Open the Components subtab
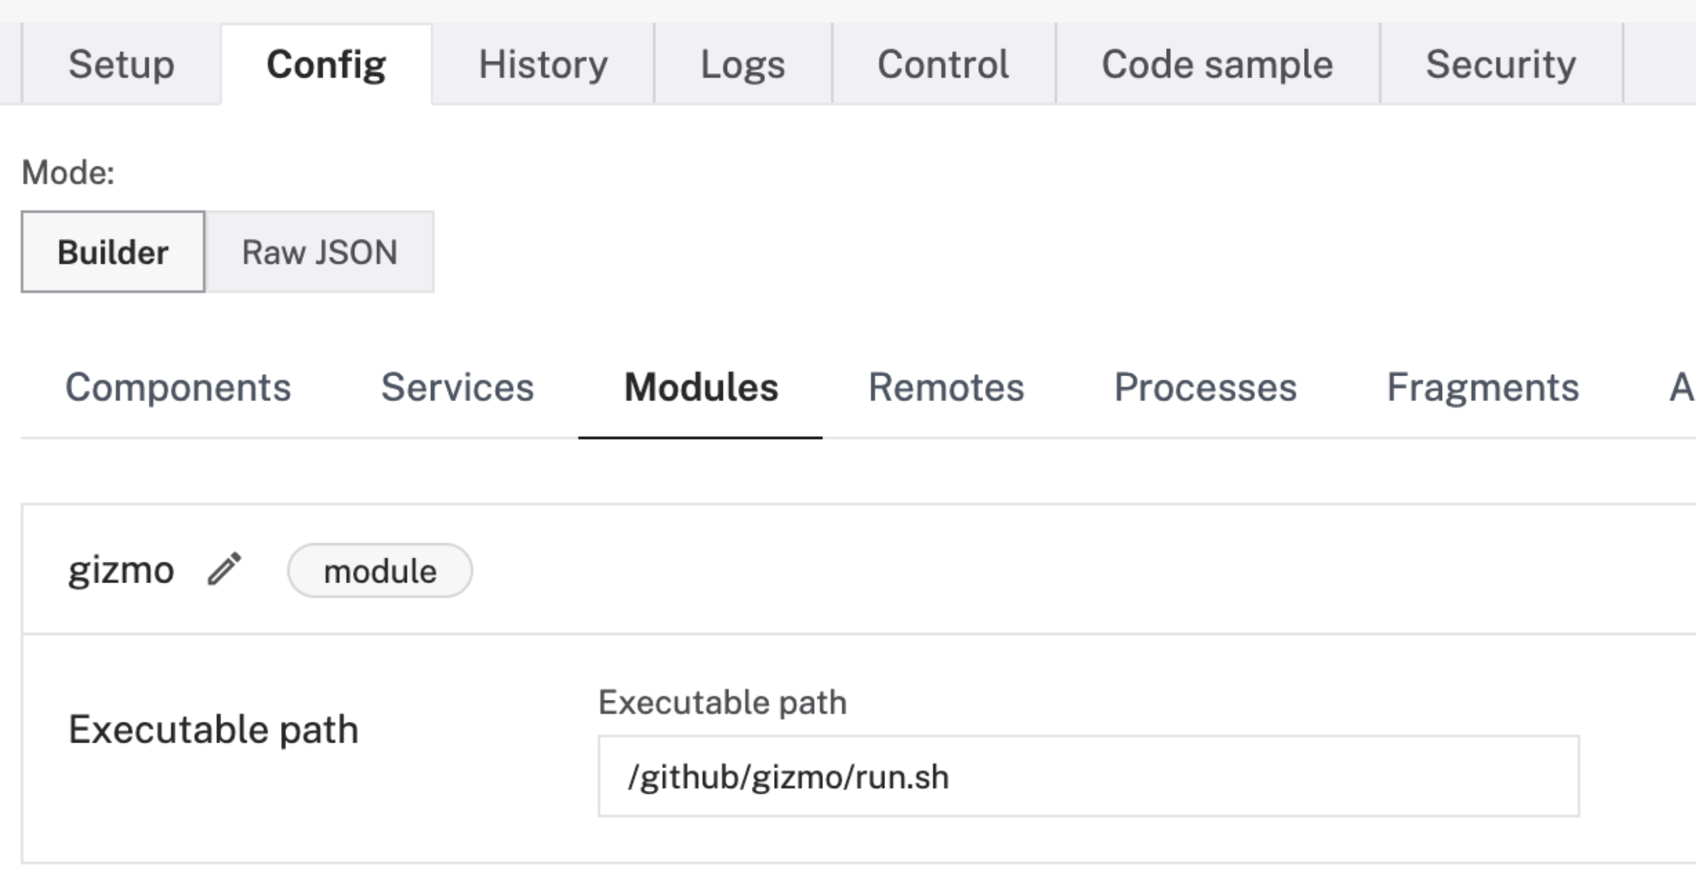Image resolution: width=1696 pixels, height=889 pixels. point(178,388)
